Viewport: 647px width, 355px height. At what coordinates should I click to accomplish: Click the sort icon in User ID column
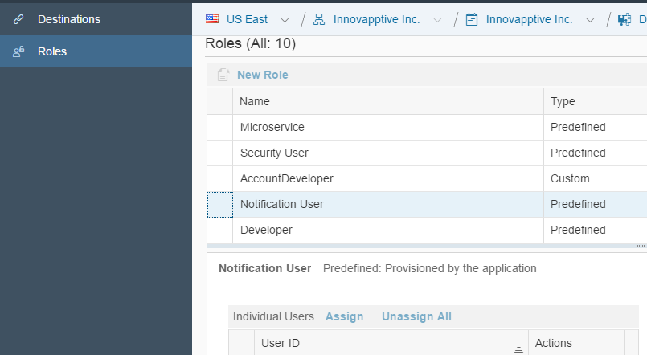point(518,348)
